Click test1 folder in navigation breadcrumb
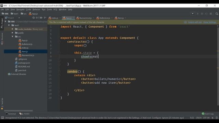Viewport: 219px width, 123px height. tap(14, 14)
